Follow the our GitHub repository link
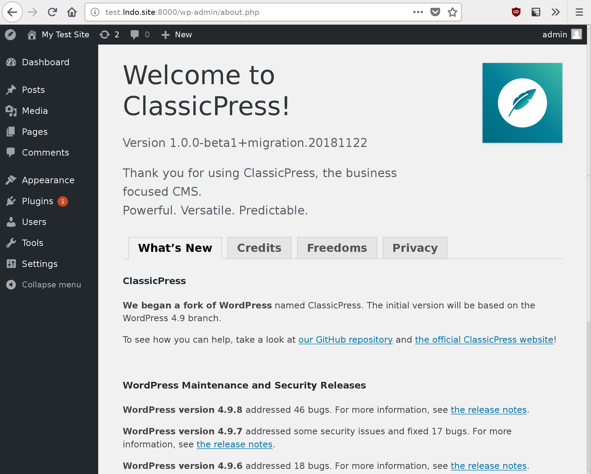Image resolution: width=591 pixels, height=474 pixels. point(345,340)
